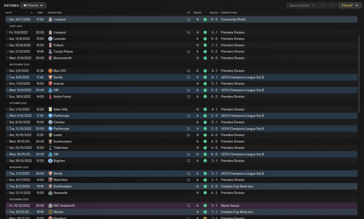Sort by the Result column header

214,13
